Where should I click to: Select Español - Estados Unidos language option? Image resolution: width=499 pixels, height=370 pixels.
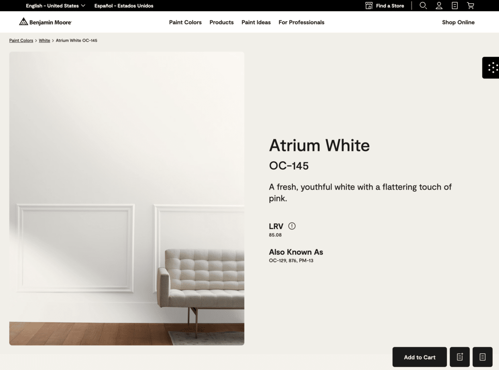(124, 5)
